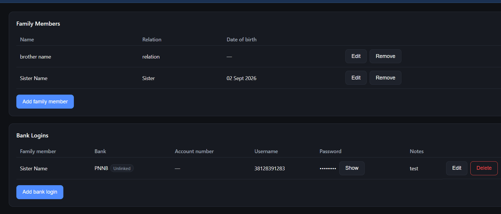Edit the PNNB bank login

point(457,168)
